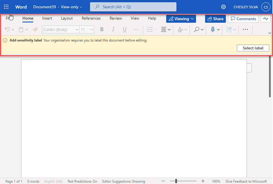Toggle bold formatting

(102, 29)
